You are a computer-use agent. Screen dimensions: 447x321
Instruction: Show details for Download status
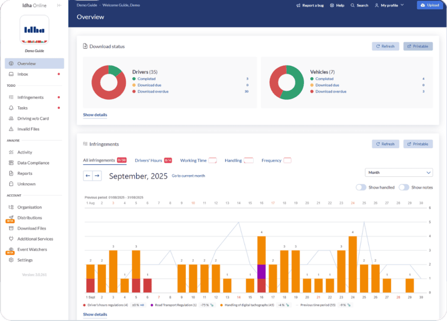[95, 115]
